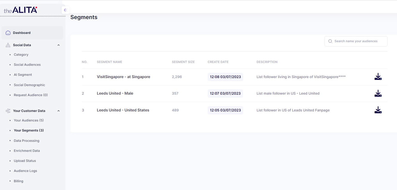
Task: Open Audience Logs
Action: tap(25, 171)
